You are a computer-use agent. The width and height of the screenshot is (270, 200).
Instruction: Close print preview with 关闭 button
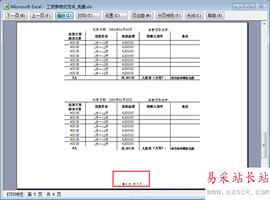click(194, 16)
